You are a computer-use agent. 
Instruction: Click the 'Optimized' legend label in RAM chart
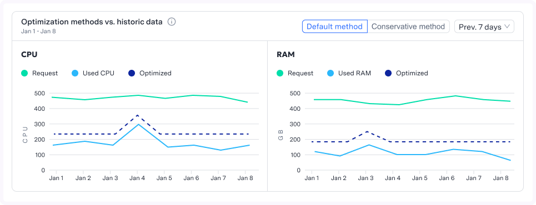coord(412,73)
